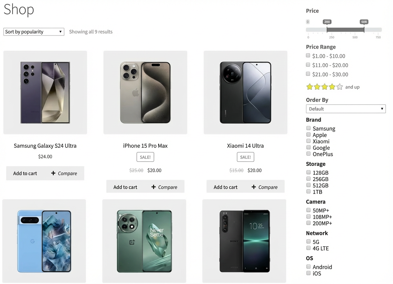Add Samsung Galaxy S24 Ultra to cart
This screenshot has height=284, width=393.
click(25, 173)
